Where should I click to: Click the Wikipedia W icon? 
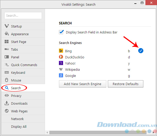click(61, 69)
